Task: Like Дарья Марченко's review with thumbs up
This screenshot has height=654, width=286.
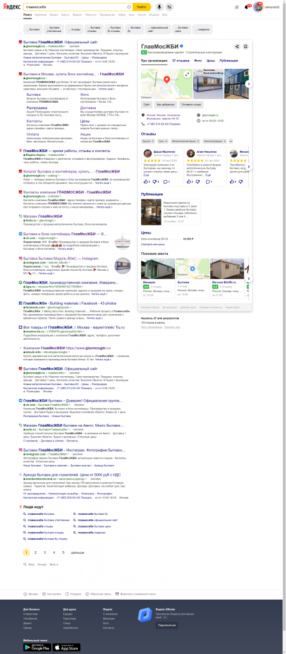Action: (146, 181)
